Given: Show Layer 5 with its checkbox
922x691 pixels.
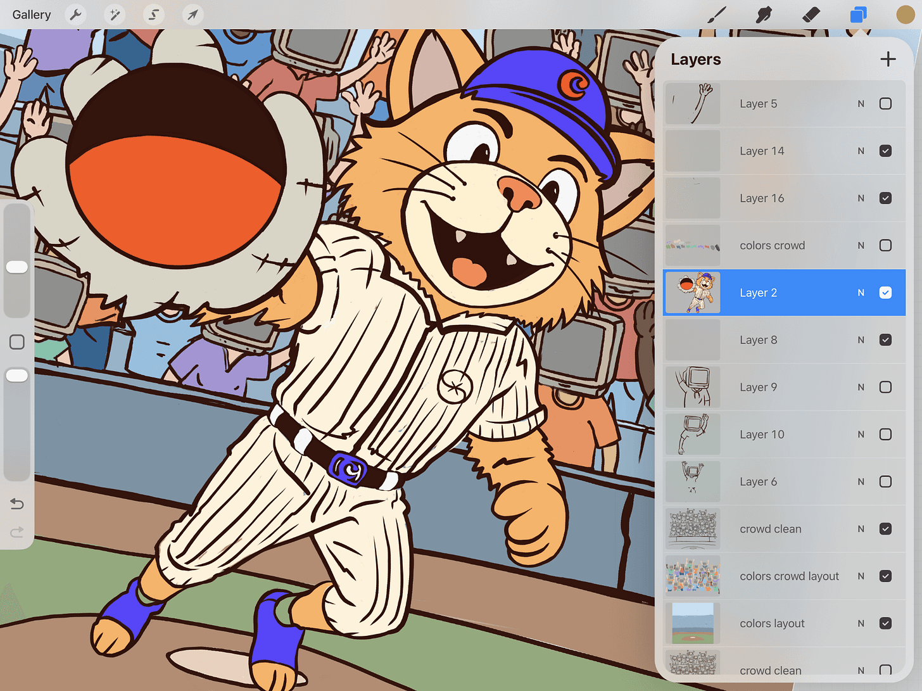Looking at the screenshot, I should pyautogui.click(x=885, y=103).
